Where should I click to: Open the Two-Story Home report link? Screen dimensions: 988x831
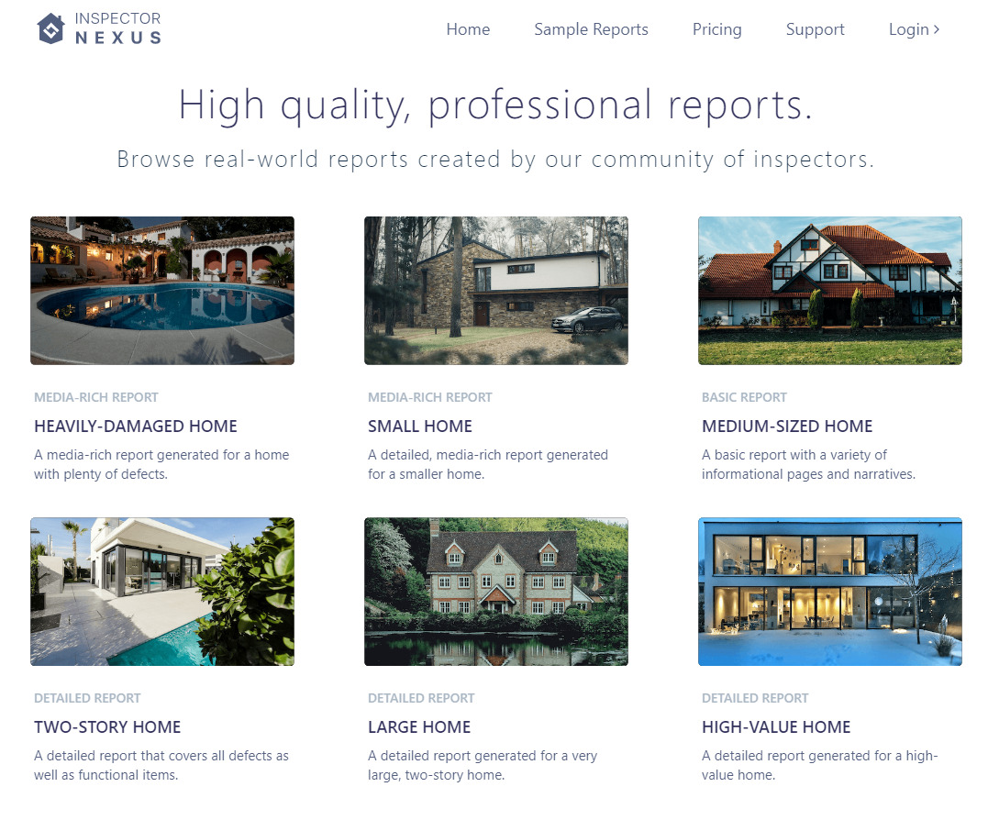(107, 726)
